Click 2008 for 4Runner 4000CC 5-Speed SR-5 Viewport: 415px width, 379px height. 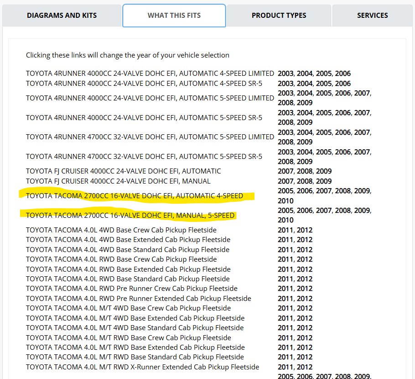click(285, 122)
